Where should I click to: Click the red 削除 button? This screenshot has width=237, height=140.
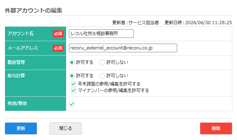216,128
